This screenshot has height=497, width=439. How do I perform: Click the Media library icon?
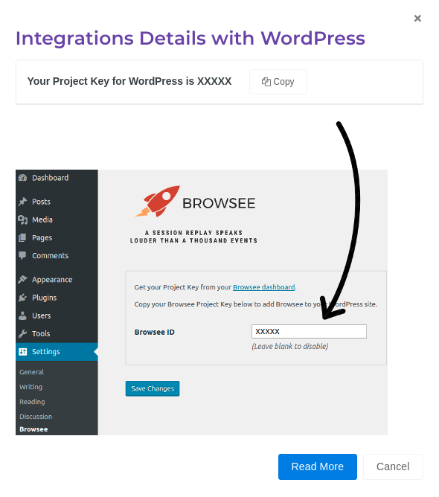pos(22,219)
